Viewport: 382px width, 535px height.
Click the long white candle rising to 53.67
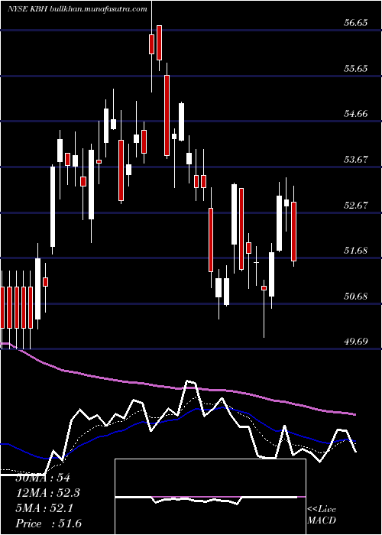pyautogui.click(x=53, y=206)
